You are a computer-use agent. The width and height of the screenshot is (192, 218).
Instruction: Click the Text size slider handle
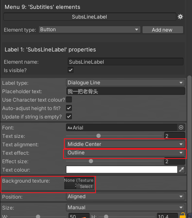coord(99,136)
